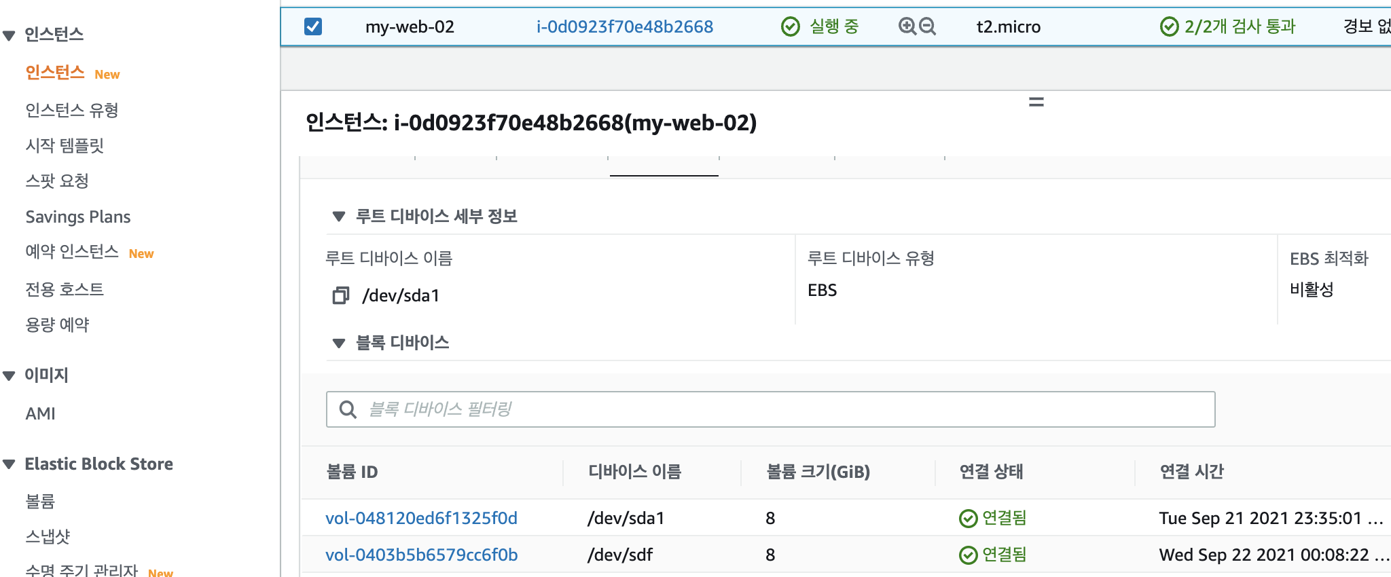Sort by 연결 상태 column header
This screenshot has height=577, width=1391.
(x=991, y=472)
